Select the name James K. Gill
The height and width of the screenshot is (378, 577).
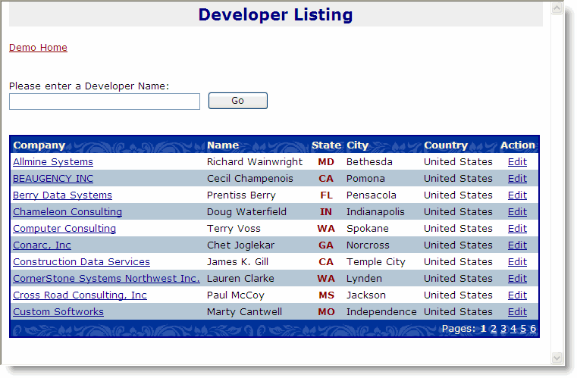[x=237, y=262]
